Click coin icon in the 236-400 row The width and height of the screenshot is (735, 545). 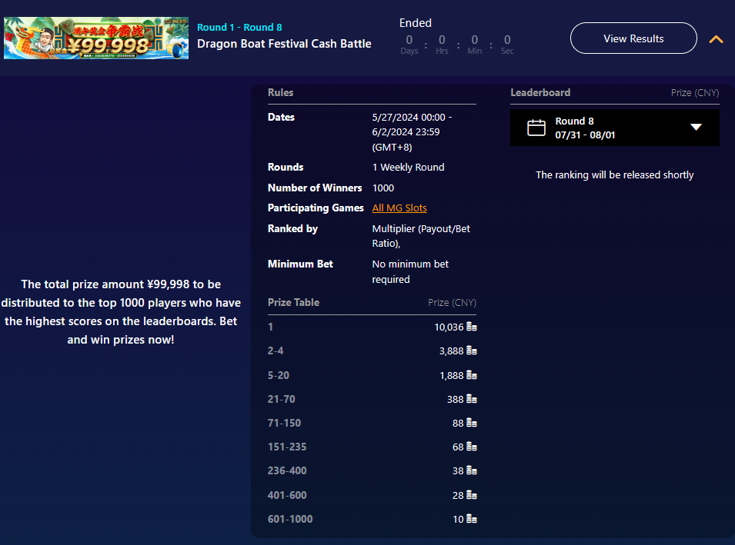pyautogui.click(x=472, y=471)
